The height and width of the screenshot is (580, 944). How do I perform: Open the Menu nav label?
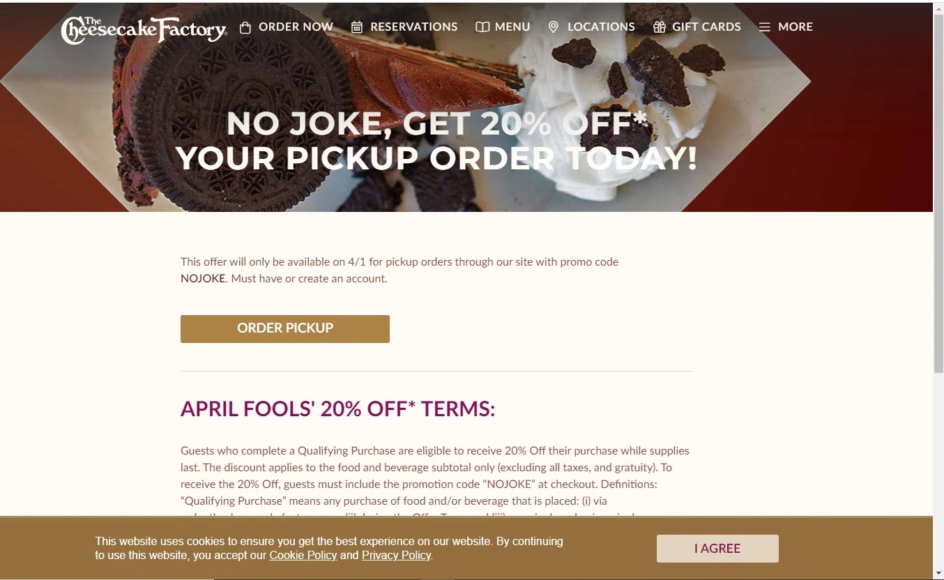click(512, 27)
